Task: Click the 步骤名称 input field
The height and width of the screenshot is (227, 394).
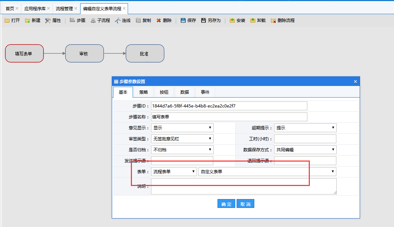Action: pos(229,117)
